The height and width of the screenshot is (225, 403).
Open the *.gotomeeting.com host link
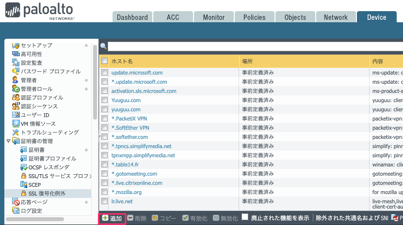click(x=134, y=174)
